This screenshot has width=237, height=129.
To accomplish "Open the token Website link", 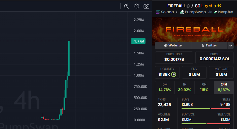I will tap(173, 46).
